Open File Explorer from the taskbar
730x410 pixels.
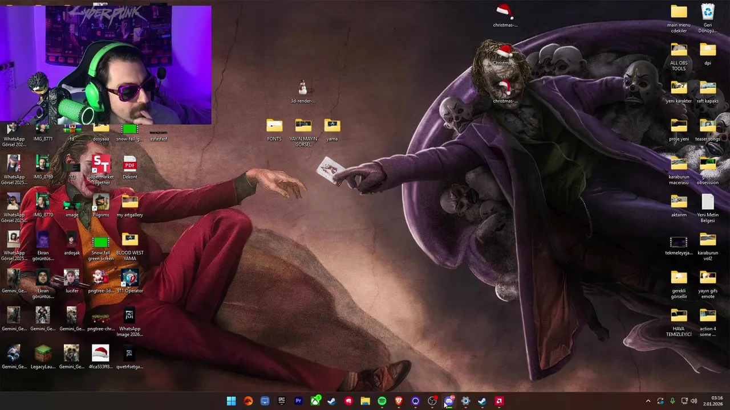(365, 401)
